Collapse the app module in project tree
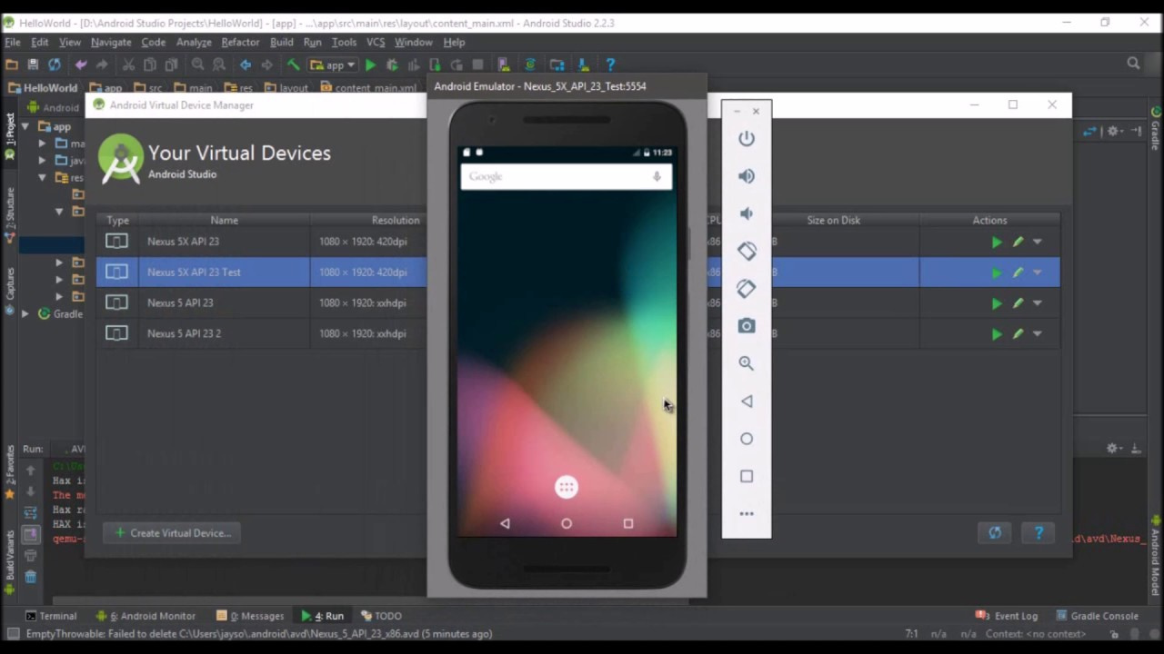The height and width of the screenshot is (654, 1164). (25, 127)
